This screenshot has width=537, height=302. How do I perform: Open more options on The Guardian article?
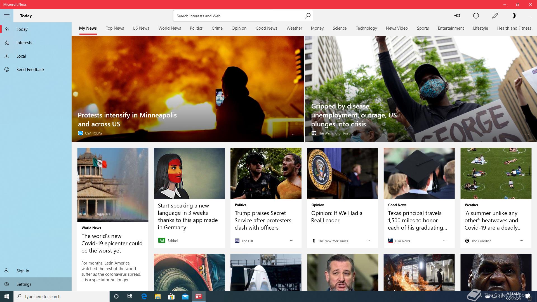pos(521,240)
